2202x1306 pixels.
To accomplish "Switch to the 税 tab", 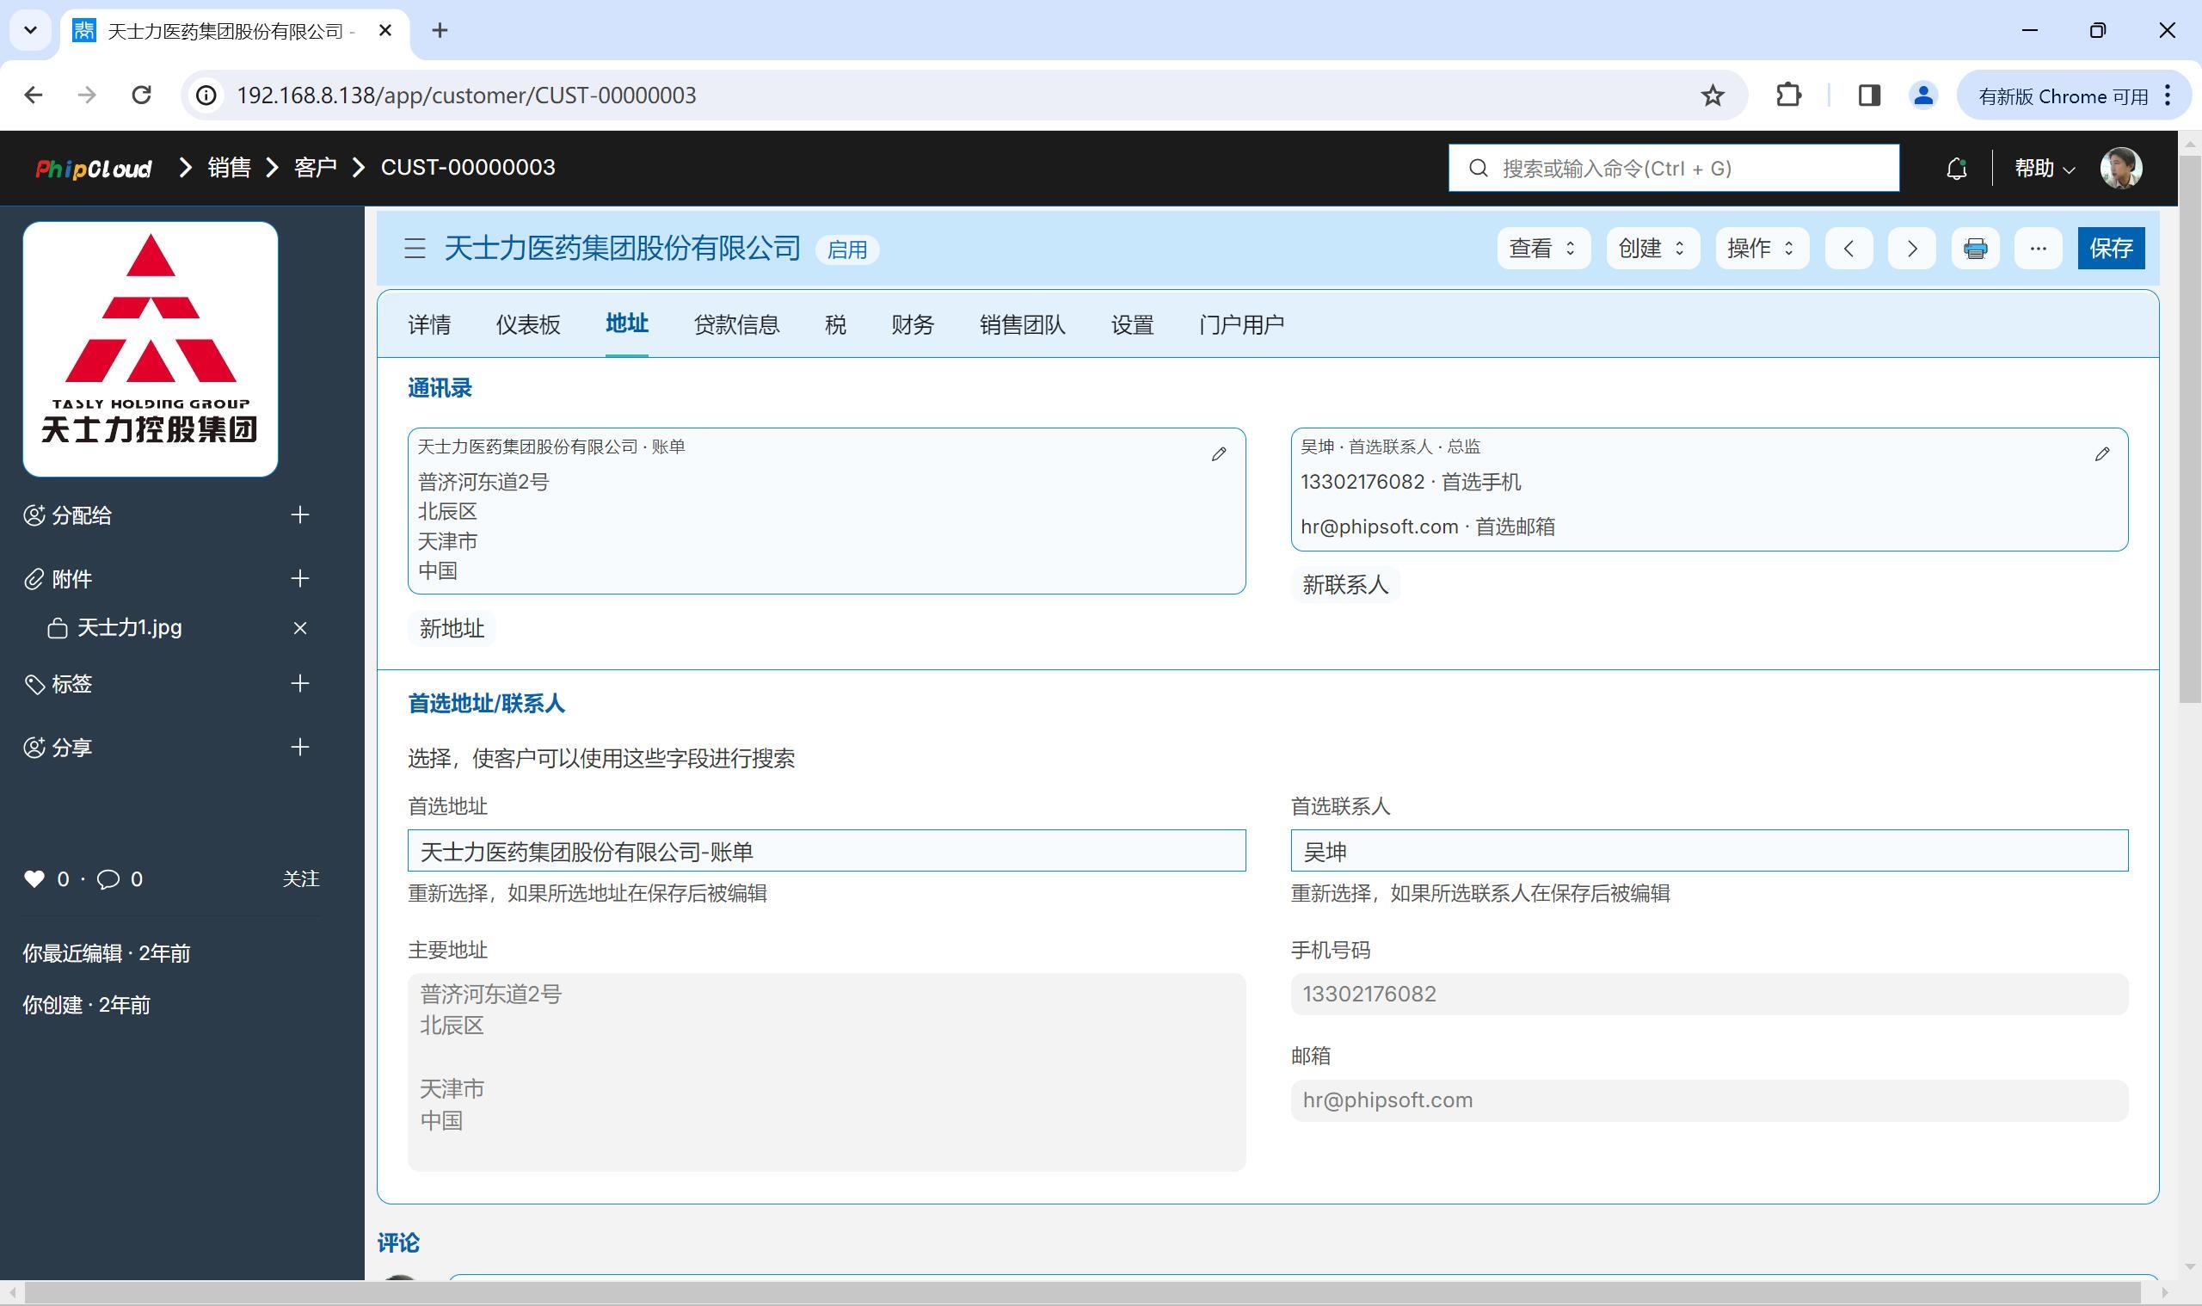I will [835, 324].
